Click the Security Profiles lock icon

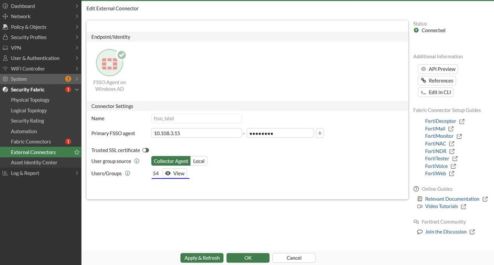[5, 37]
